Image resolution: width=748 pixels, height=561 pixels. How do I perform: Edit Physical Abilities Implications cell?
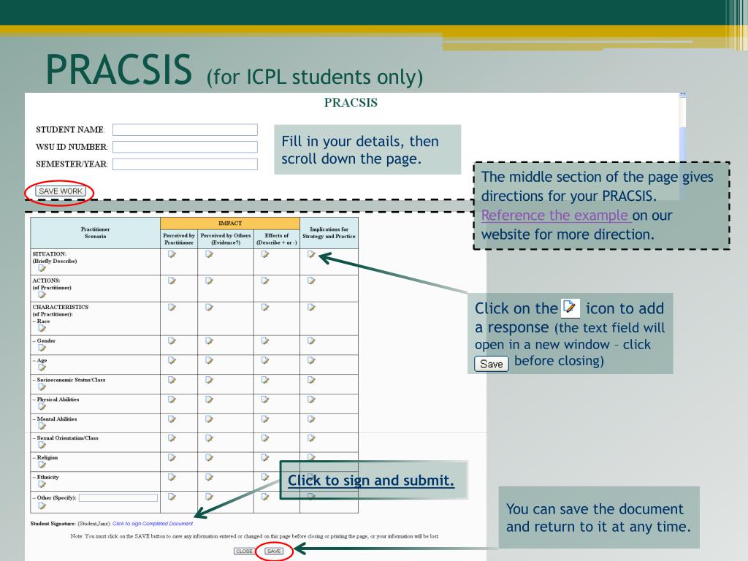[x=311, y=400]
